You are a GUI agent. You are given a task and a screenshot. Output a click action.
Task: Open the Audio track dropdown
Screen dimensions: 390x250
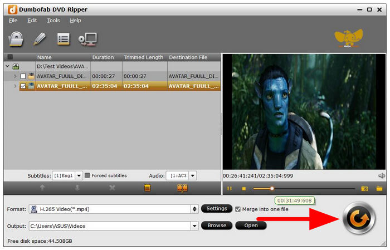coord(193,176)
